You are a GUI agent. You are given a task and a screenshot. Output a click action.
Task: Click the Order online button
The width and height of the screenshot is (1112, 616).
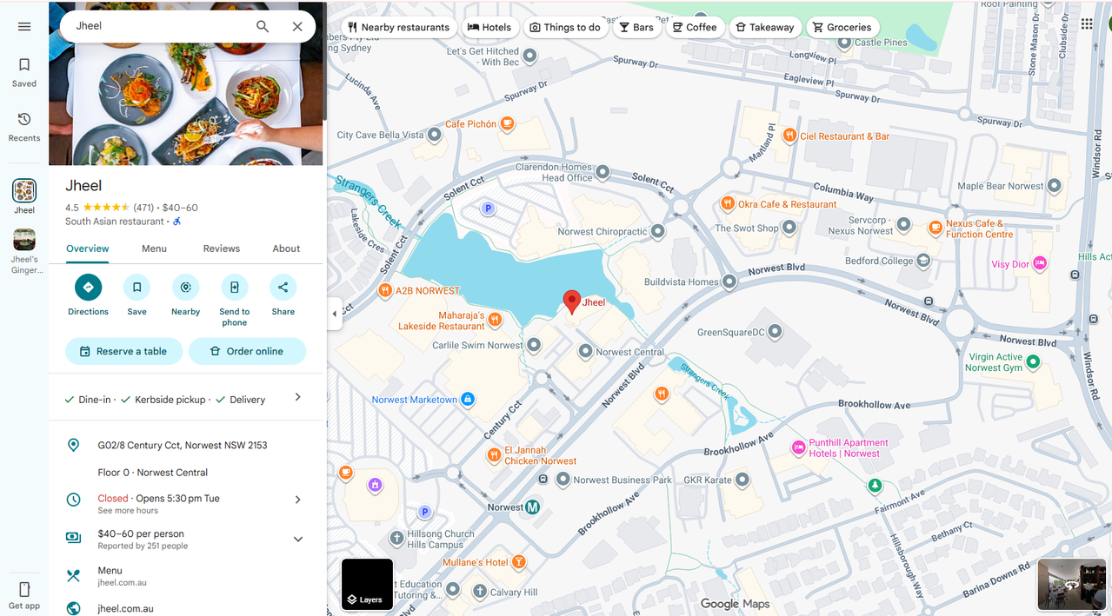coord(247,351)
